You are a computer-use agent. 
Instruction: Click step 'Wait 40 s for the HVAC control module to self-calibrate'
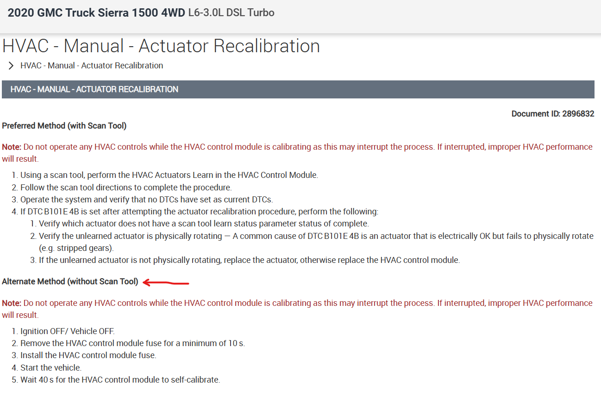[x=120, y=380]
